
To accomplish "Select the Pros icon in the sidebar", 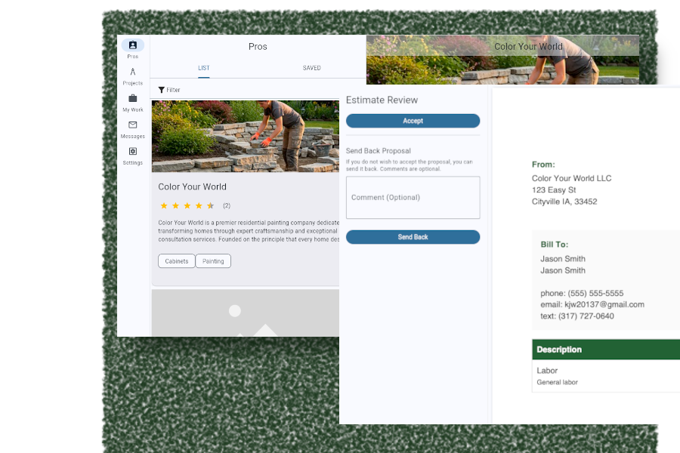I will [x=132, y=45].
